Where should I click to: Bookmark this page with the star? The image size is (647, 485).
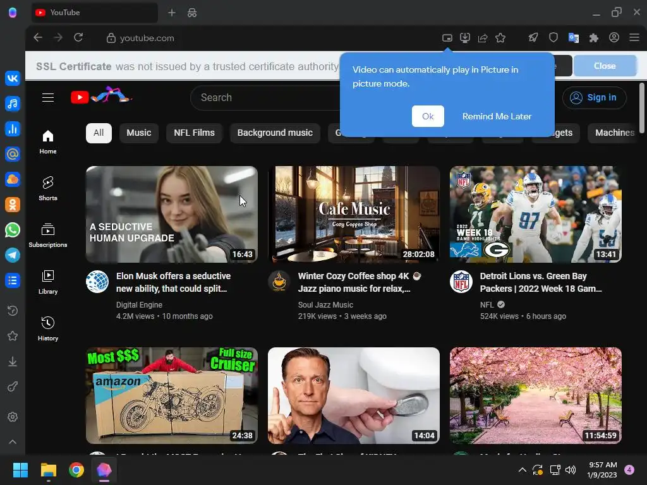[x=500, y=38]
